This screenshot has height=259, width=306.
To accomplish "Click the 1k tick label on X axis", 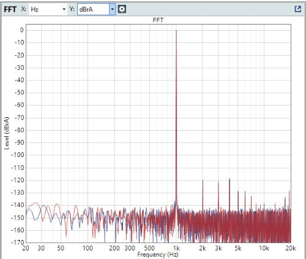I will (x=176, y=248).
